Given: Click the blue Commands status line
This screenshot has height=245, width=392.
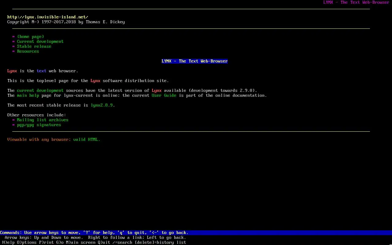Looking at the screenshot, I should click(196, 233).
